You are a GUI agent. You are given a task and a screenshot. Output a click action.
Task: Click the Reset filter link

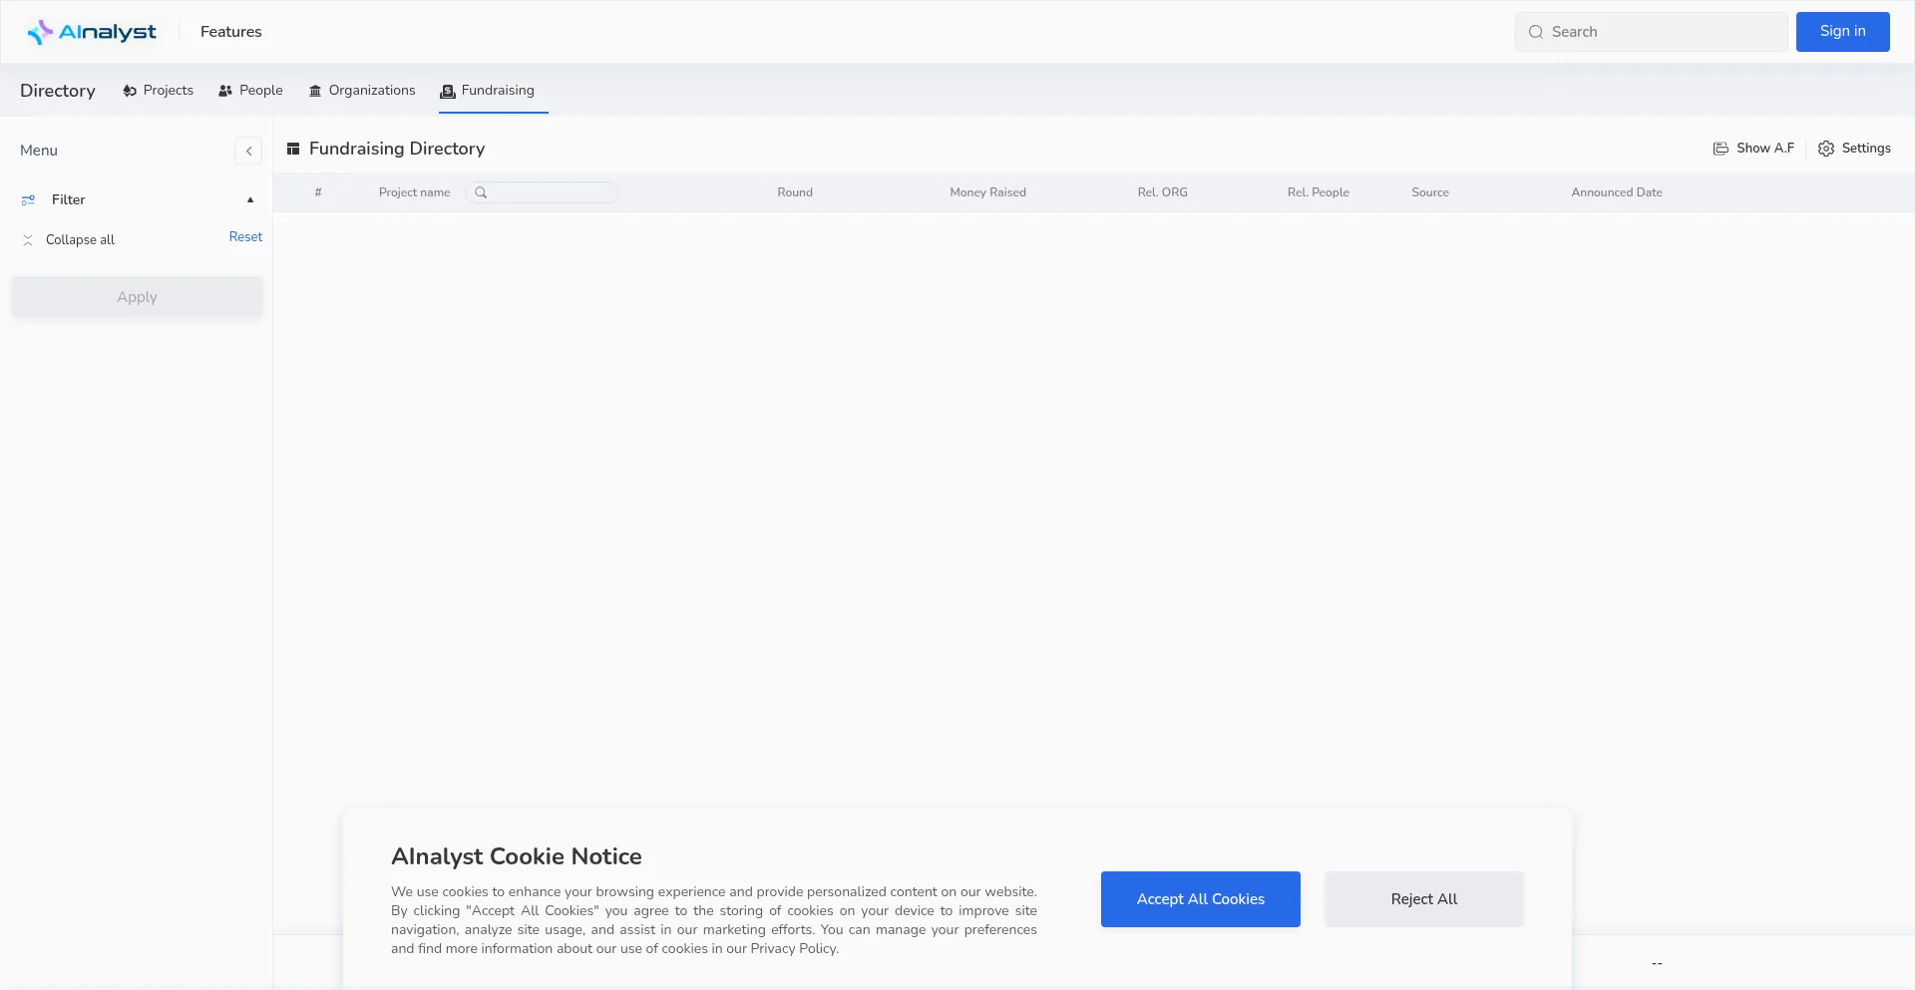coord(245,237)
